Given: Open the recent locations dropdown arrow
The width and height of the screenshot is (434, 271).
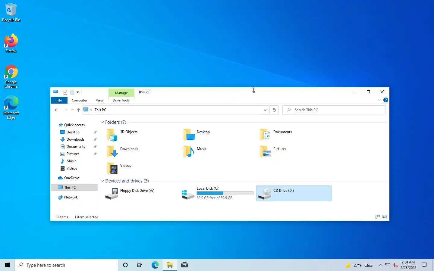Looking at the screenshot, I should coord(72,110).
